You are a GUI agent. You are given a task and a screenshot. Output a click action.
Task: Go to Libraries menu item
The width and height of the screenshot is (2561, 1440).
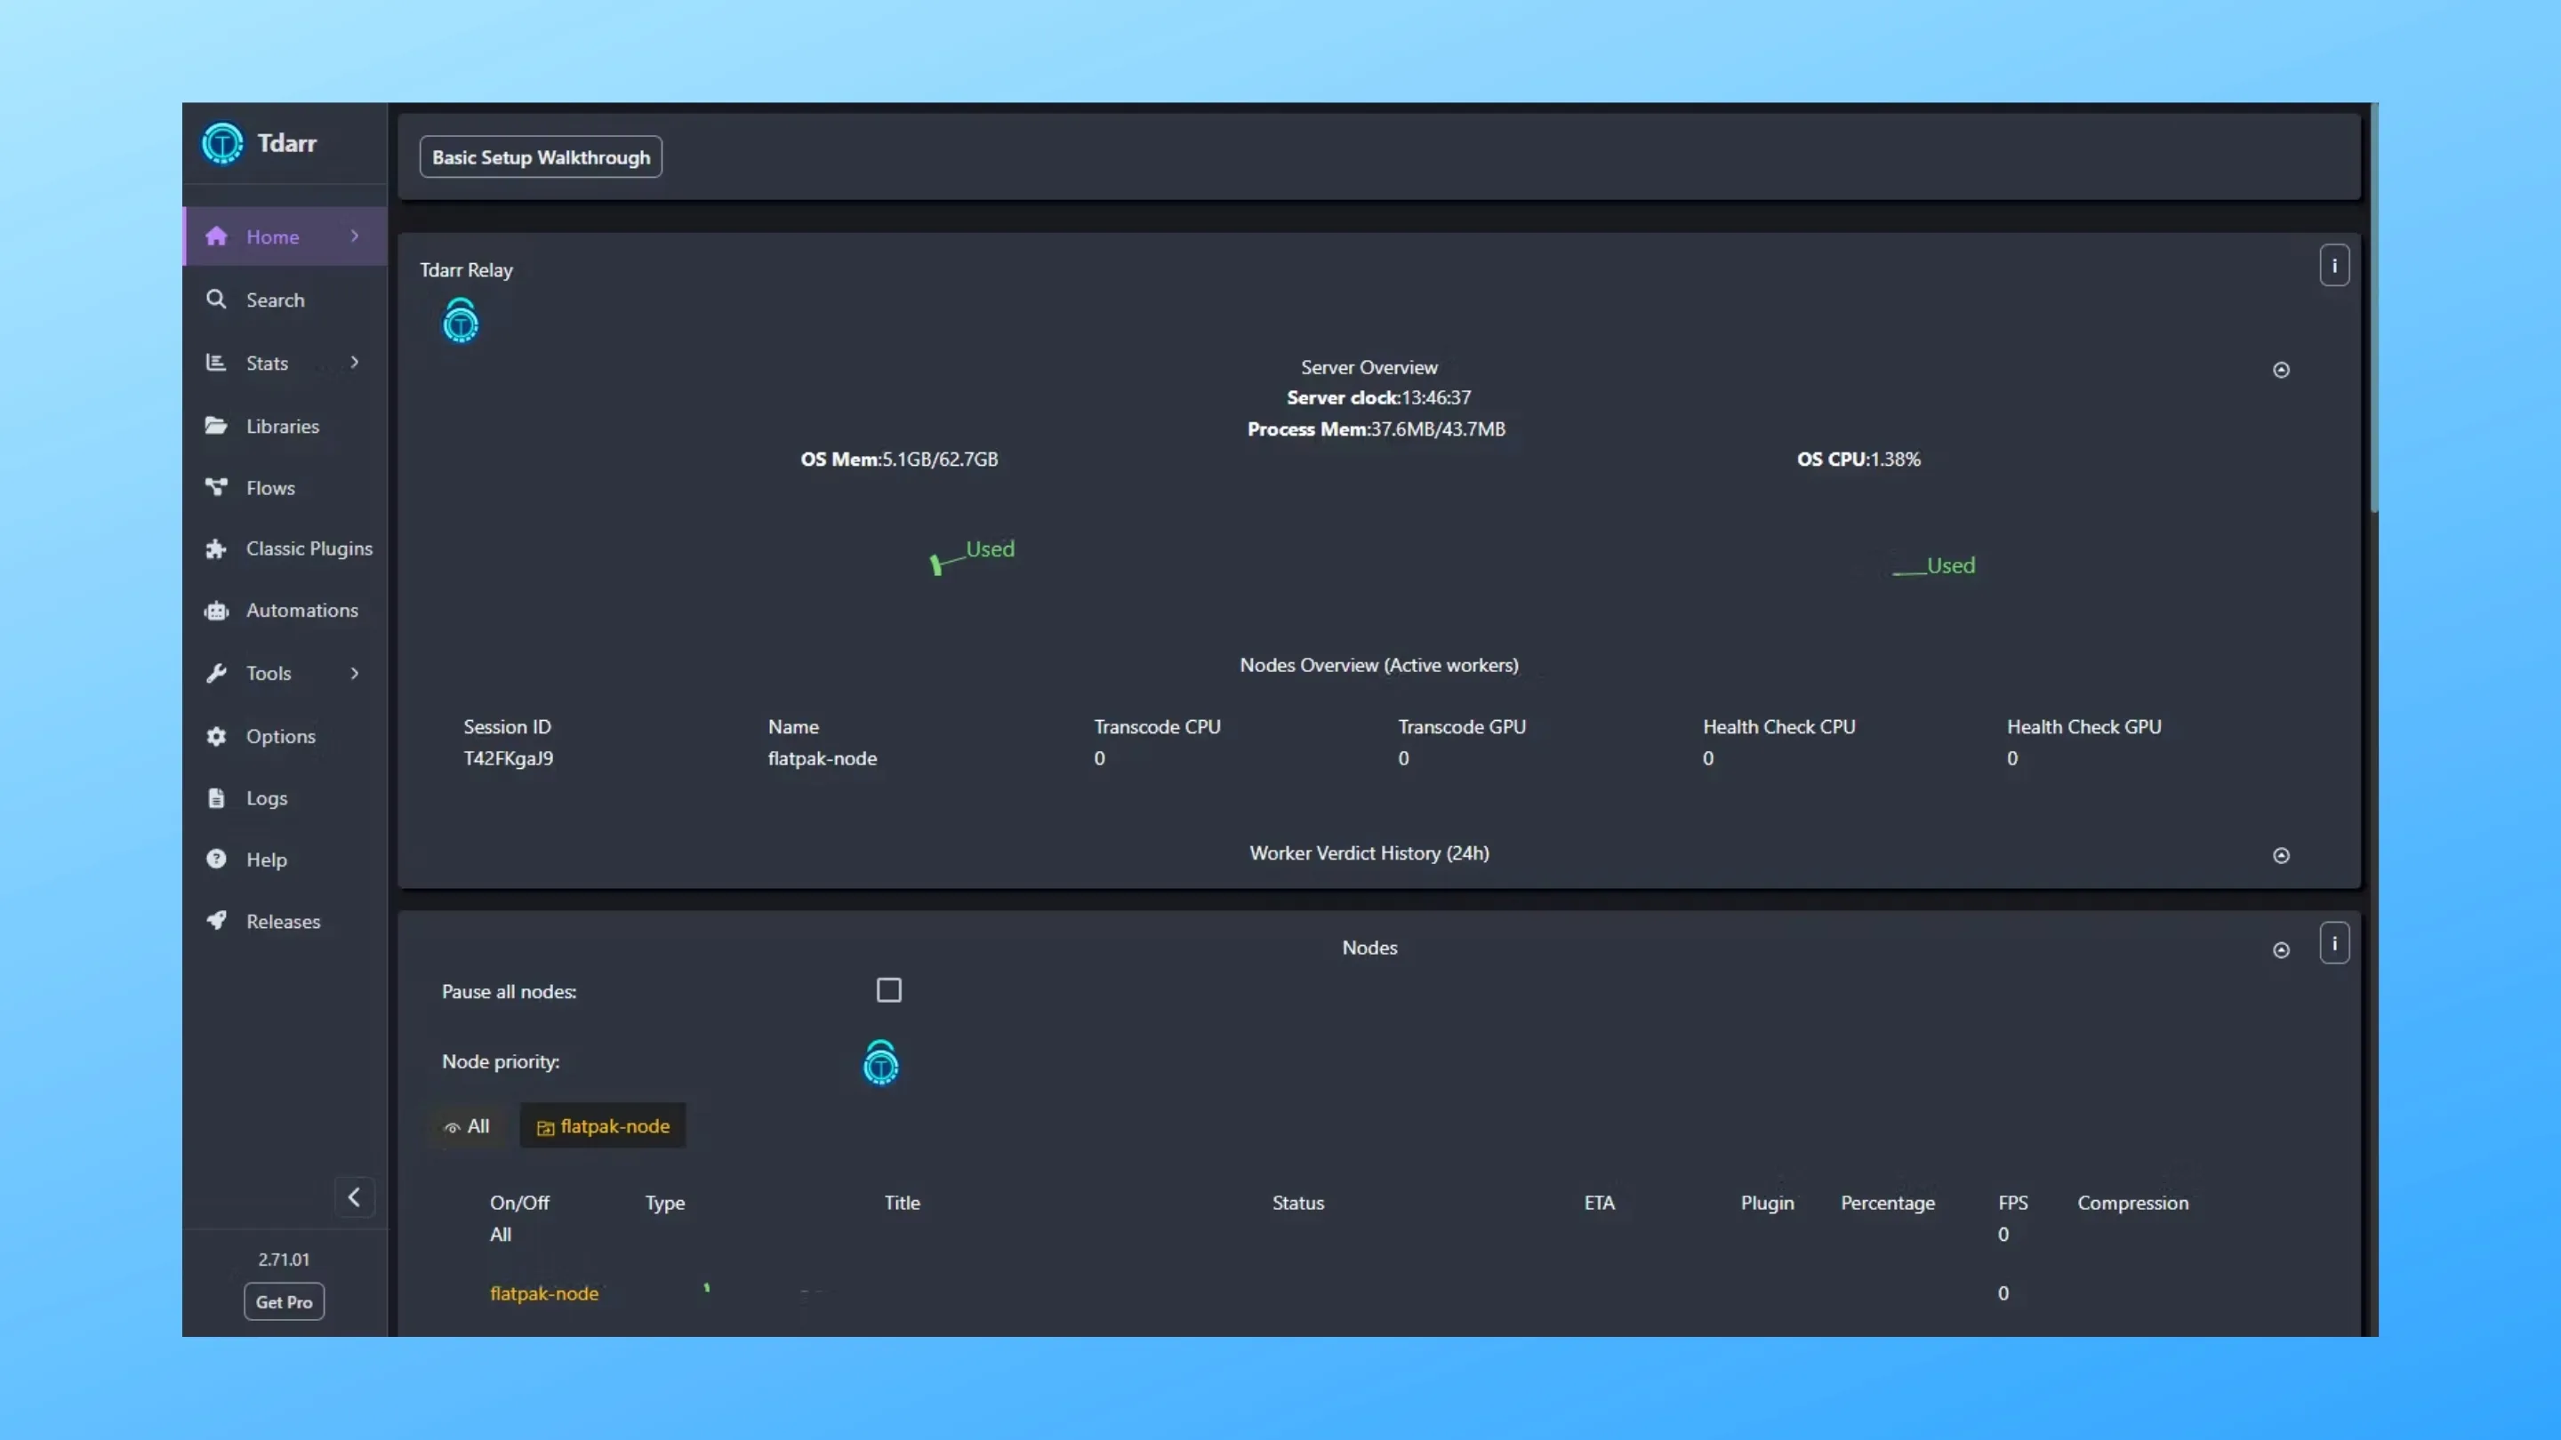(285, 426)
